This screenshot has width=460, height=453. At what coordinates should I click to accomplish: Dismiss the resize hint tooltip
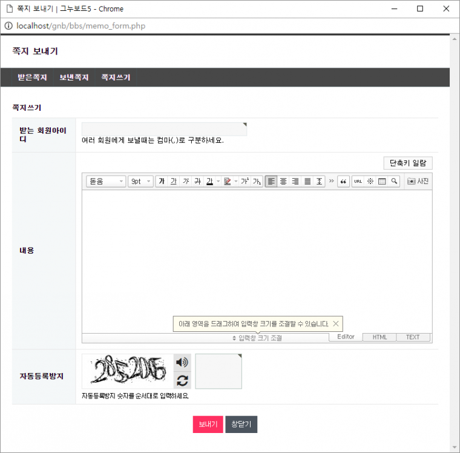coord(336,323)
